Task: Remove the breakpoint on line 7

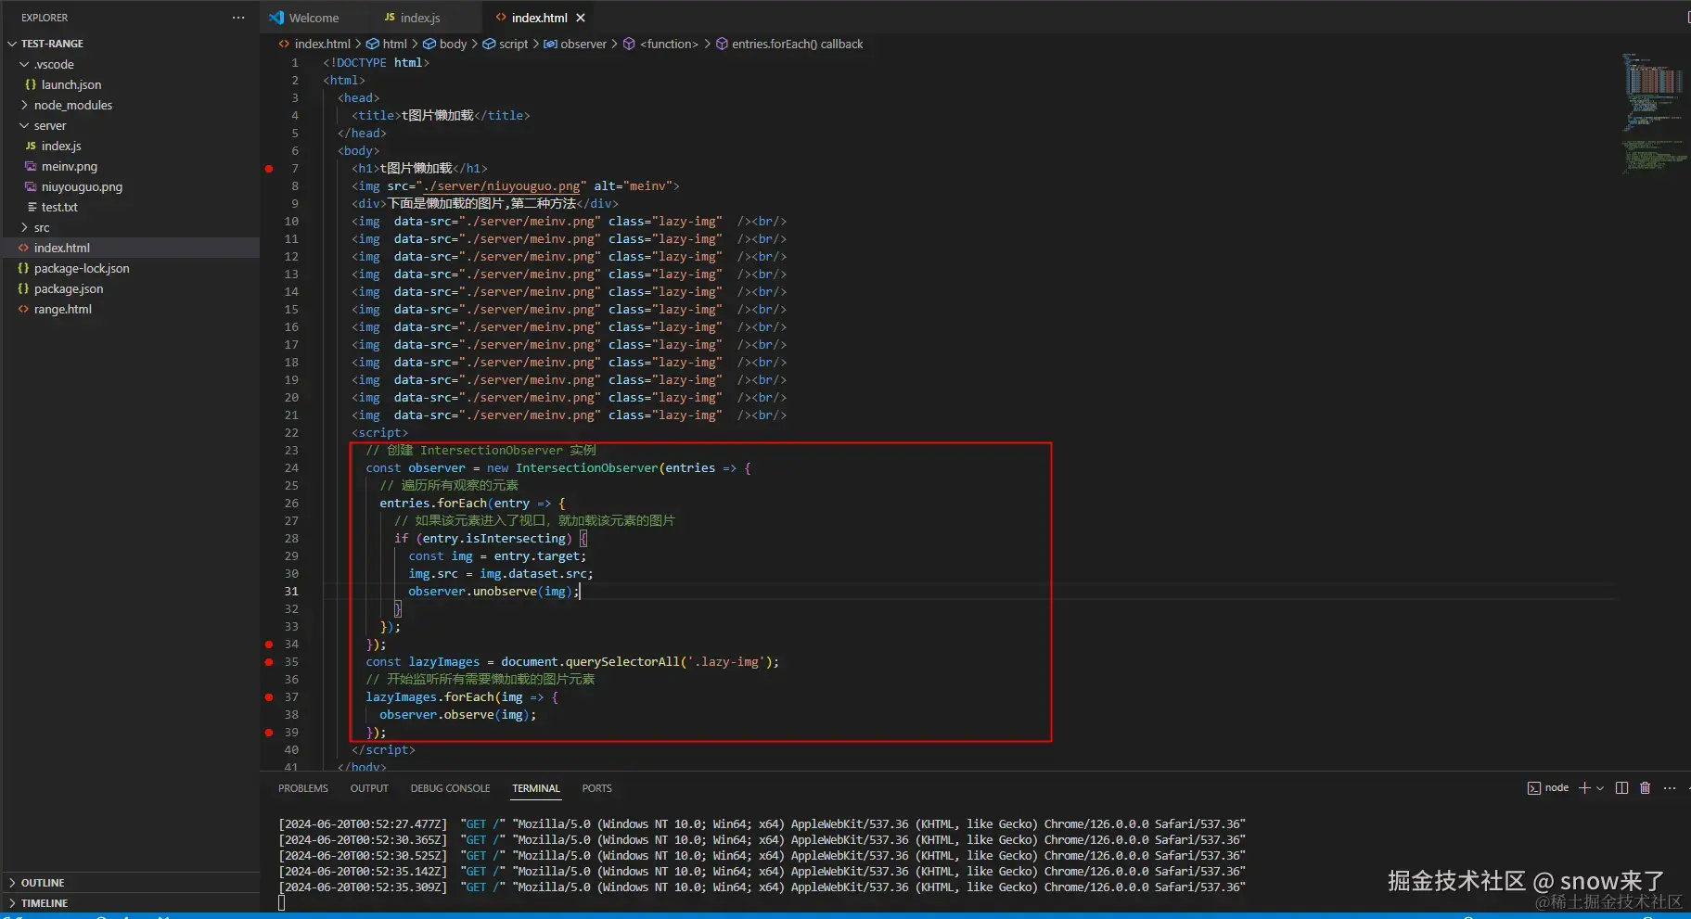Action: tap(269, 169)
